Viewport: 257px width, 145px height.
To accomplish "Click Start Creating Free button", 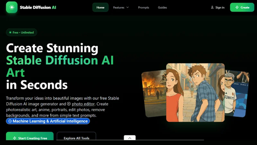I will coord(30,136).
